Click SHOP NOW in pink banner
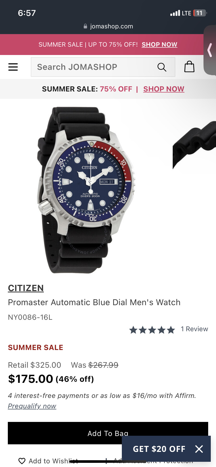This screenshot has width=216, height=467. tap(159, 45)
